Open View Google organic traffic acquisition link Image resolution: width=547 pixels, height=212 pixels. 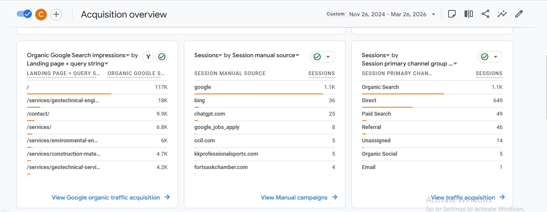tap(111, 197)
